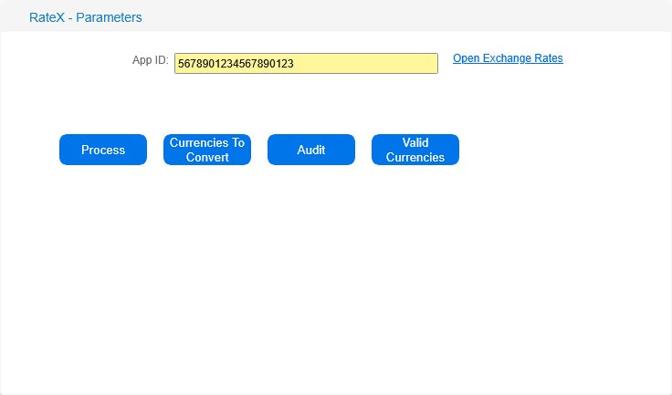The image size is (672, 395).
Task: Hit the leftmost blue Process button
Action: tap(103, 150)
